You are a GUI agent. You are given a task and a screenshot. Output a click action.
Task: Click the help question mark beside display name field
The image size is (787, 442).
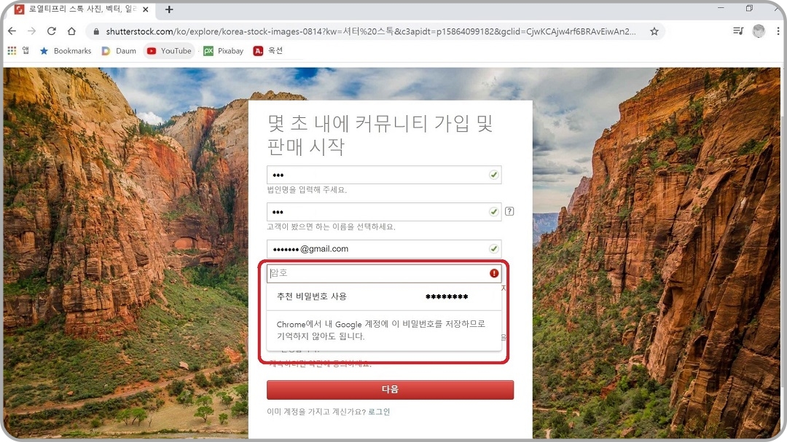(509, 211)
